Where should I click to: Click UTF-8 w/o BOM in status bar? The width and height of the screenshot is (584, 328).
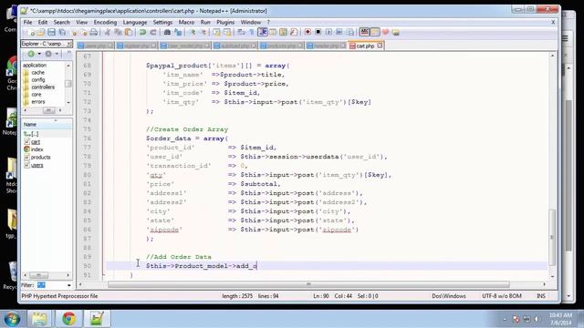(x=501, y=296)
